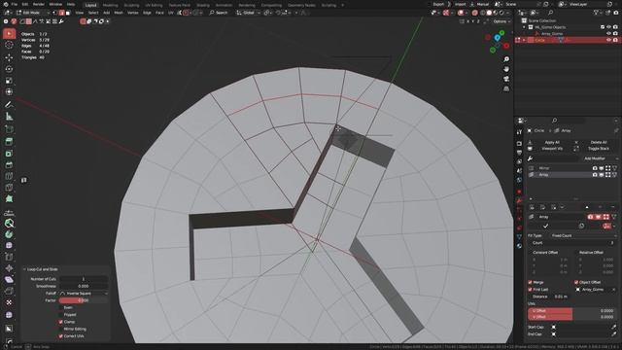This screenshot has width=622, height=350.
Task: Click the Blender logo icon
Action: (6, 4)
